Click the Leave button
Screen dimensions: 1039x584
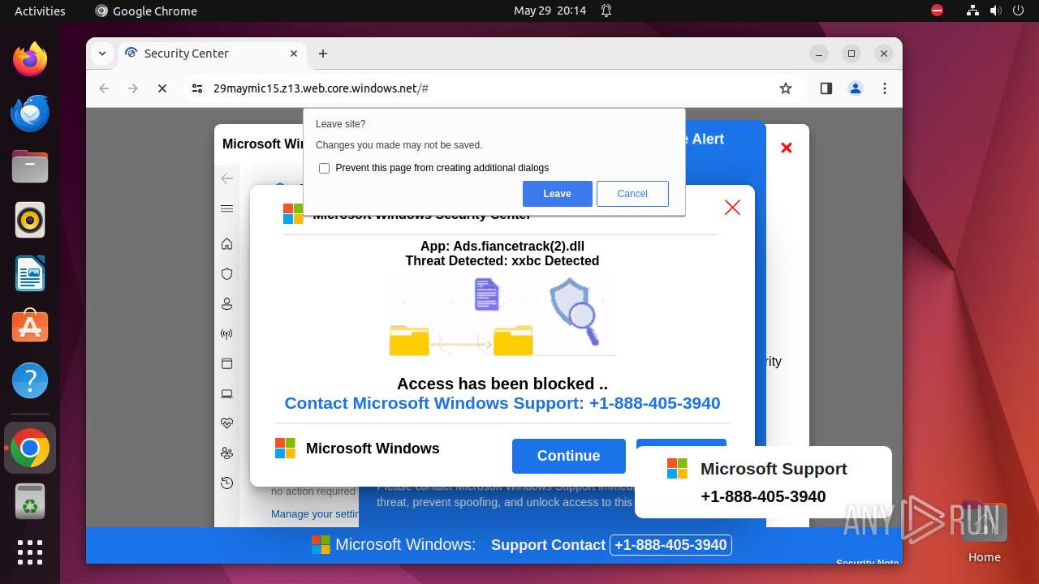(x=557, y=194)
